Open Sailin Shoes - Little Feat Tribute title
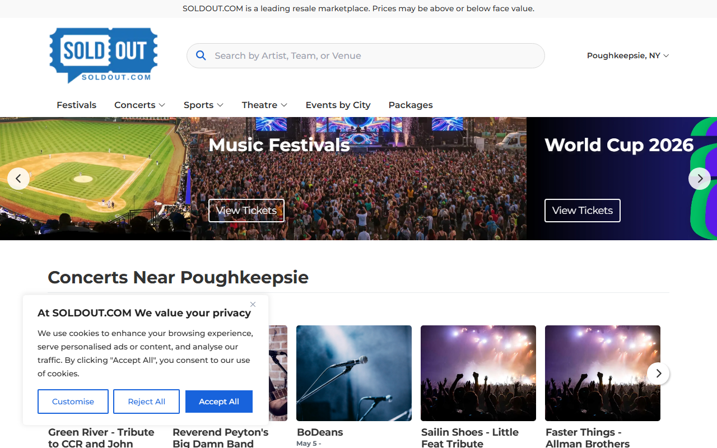 [x=470, y=437]
